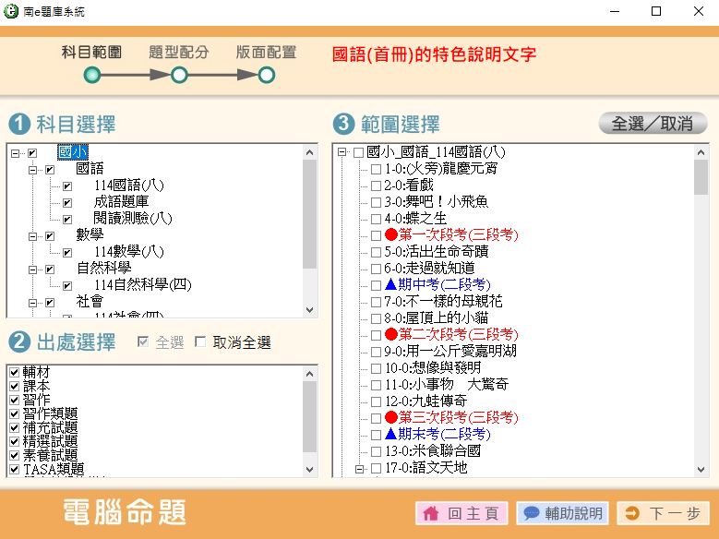Click the blue triangle before 期末考

390,434
